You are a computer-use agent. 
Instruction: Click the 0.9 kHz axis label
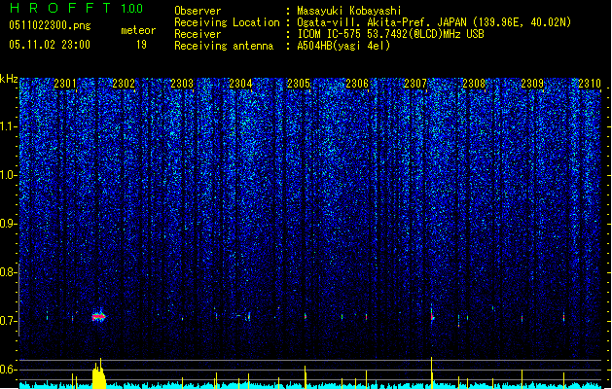pos(8,224)
